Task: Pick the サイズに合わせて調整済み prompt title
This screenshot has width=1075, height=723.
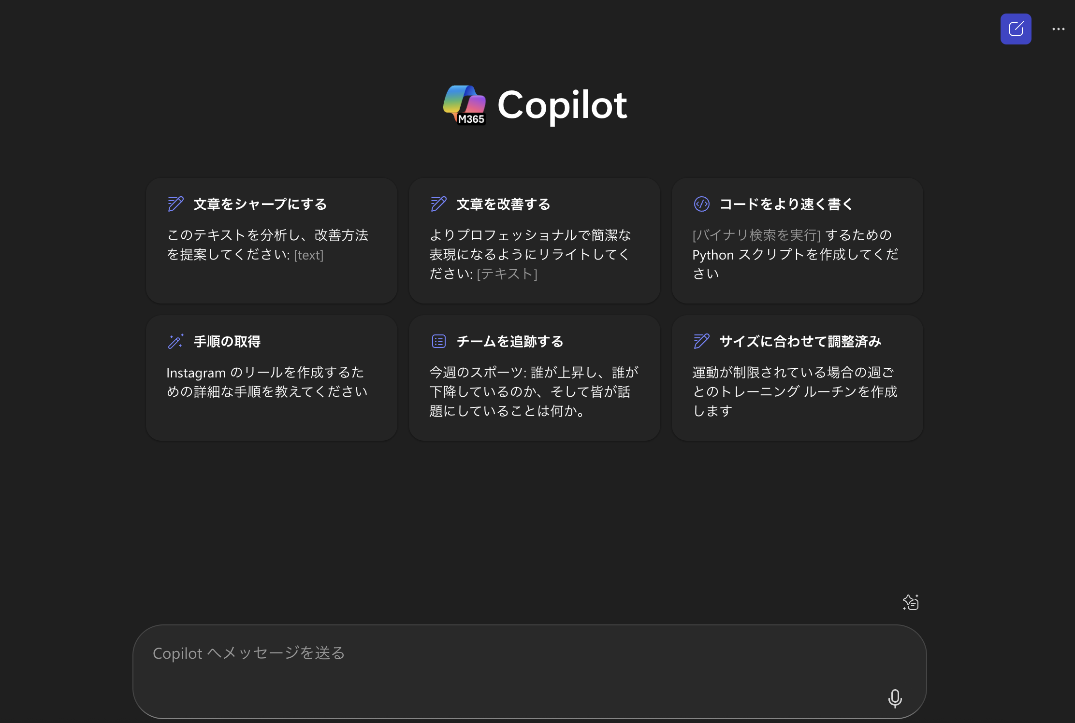Action: 800,341
